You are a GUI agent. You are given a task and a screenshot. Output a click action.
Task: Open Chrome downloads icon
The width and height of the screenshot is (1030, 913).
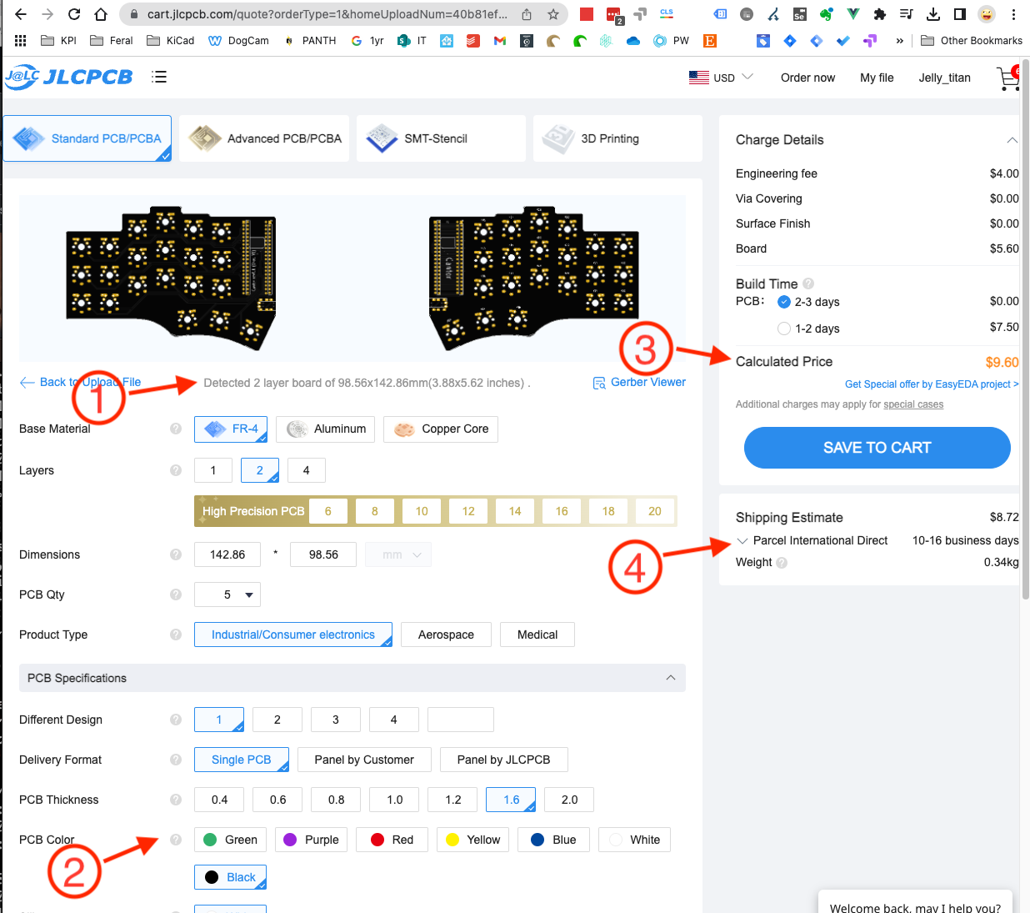point(933,14)
